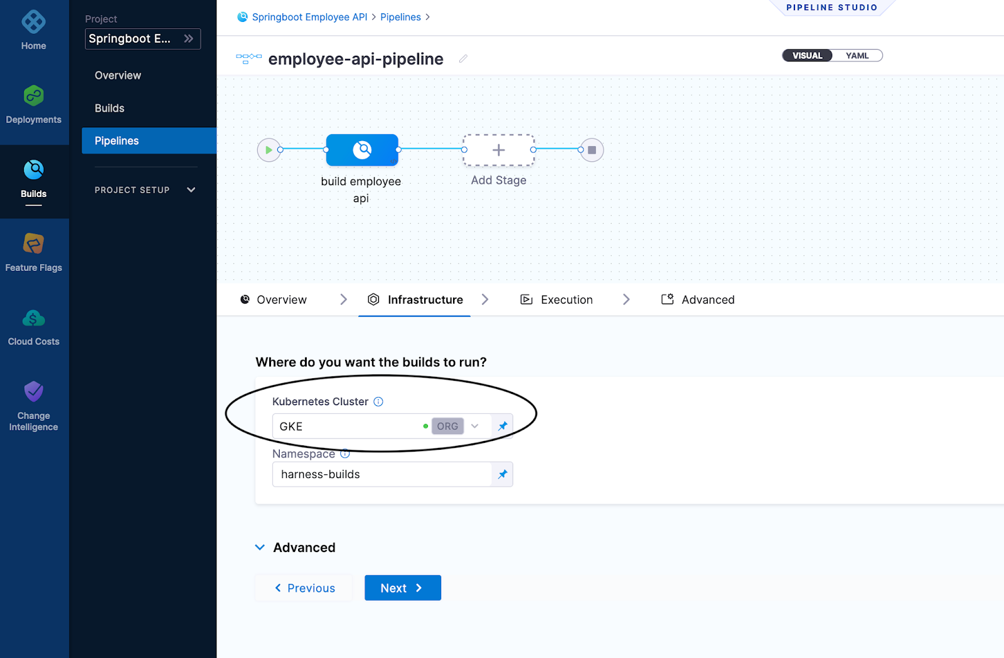Select the build employee api stage node
1004x658 pixels.
tap(362, 150)
